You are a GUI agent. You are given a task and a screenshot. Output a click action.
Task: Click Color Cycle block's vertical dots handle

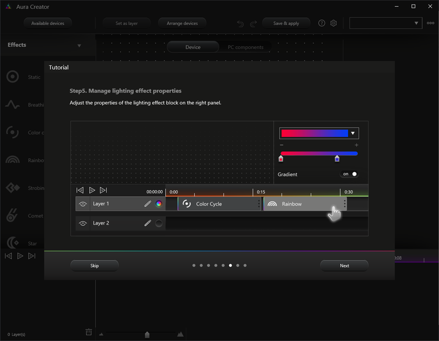click(x=259, y=204)
